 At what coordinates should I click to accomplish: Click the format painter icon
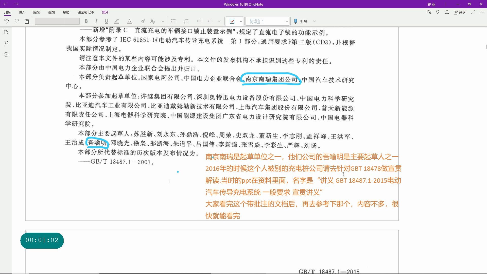point(143,21)
